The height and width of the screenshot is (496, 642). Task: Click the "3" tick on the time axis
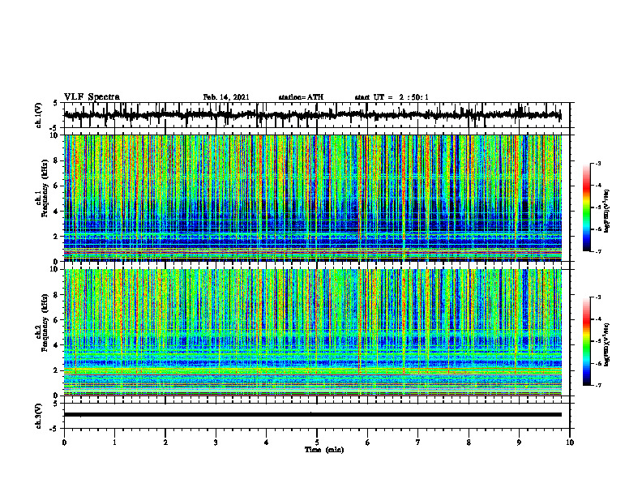(x=216, y=443)
